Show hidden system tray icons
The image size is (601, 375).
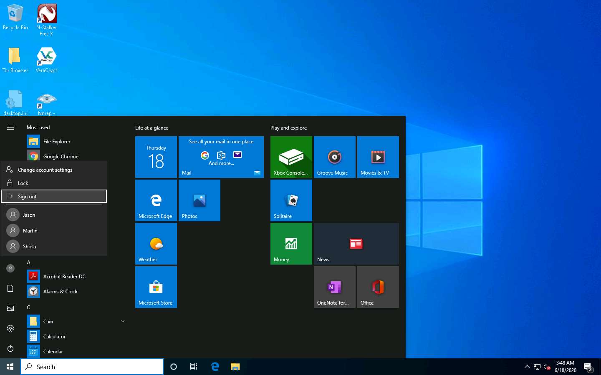coord(527,367)
